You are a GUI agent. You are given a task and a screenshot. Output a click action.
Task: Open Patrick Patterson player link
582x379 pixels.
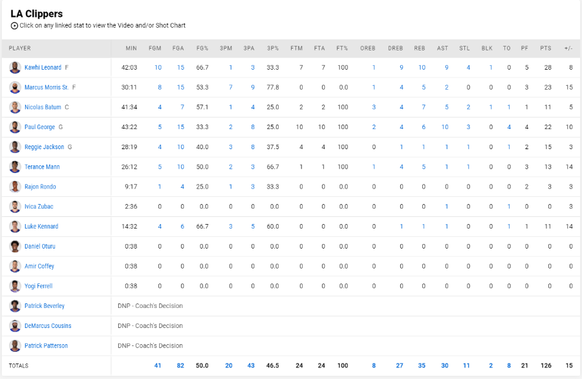point(46,345)
